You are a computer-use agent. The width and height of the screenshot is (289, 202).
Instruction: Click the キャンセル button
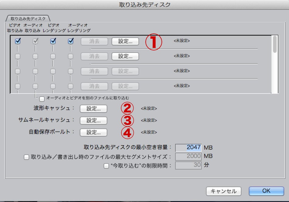pos(224,191)
